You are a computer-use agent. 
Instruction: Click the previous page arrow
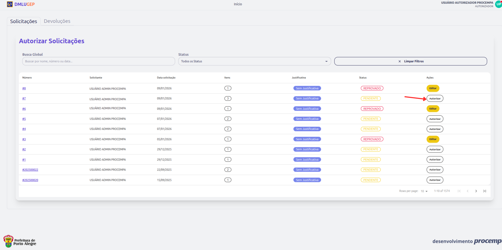click(x=468, y=191)
